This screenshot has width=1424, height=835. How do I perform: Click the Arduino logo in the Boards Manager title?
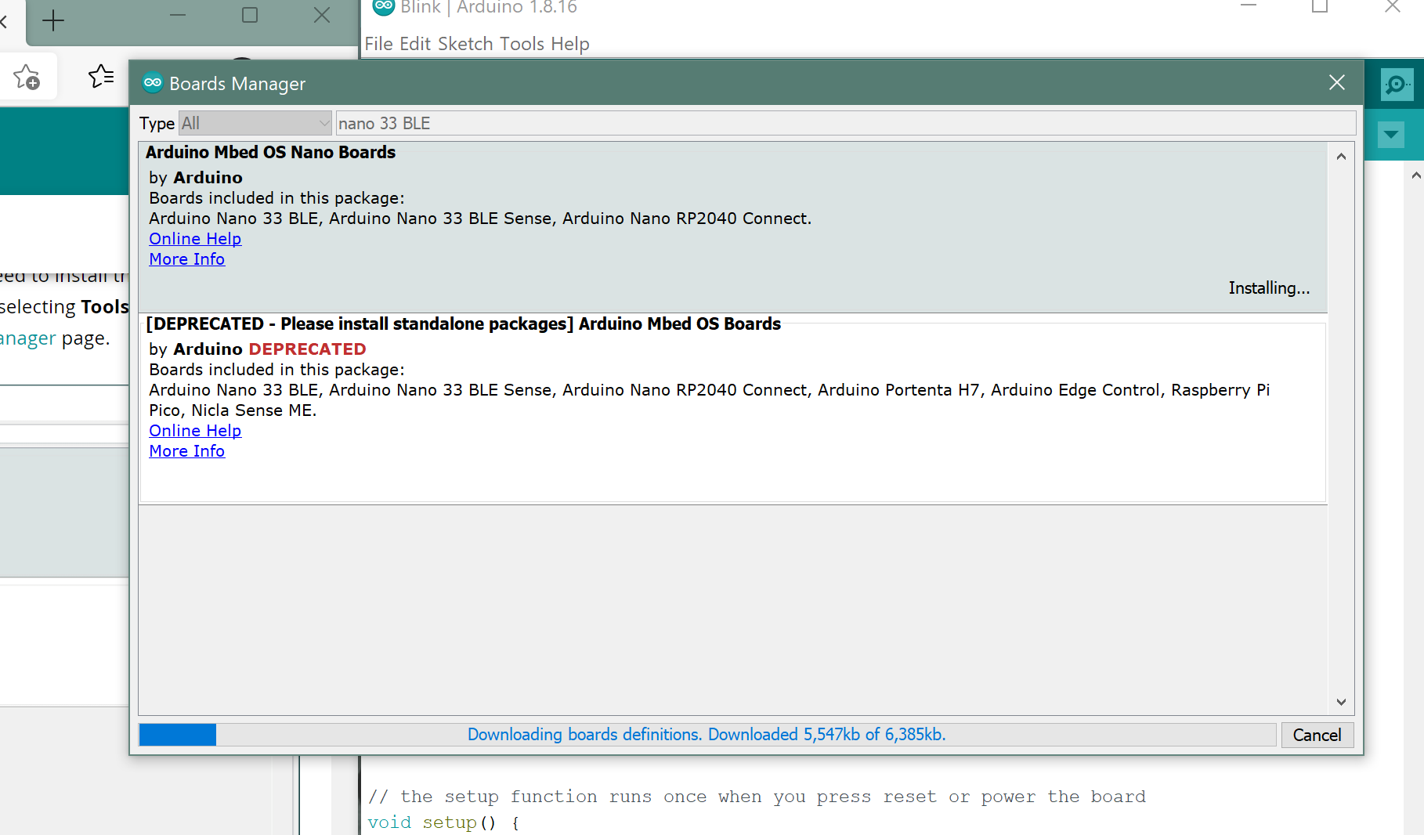153,82
